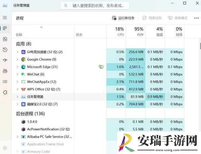This screenshot has width=201, height=154.
Task: Open the Services sidebar icon
Action: tap(5, 92)
